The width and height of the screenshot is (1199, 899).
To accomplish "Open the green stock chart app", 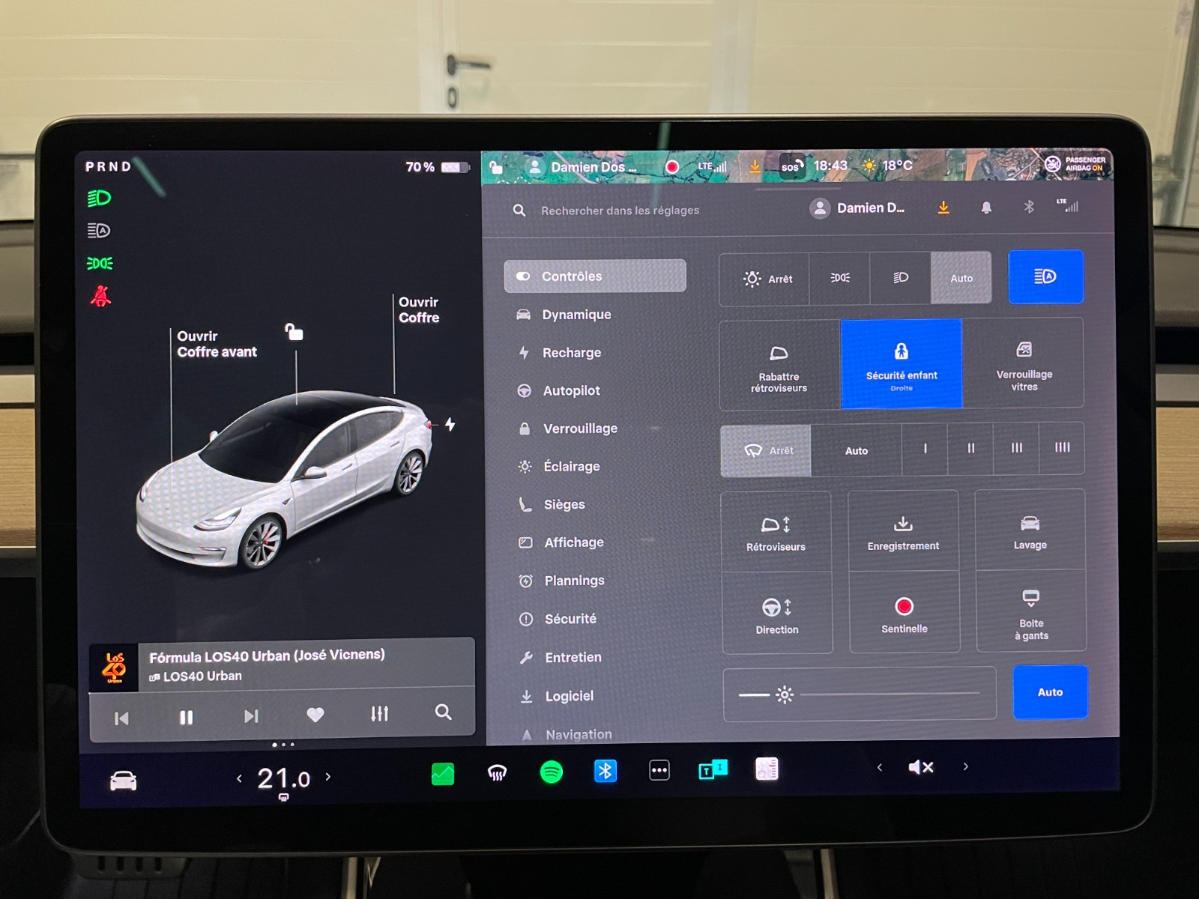I will point(443,773).
